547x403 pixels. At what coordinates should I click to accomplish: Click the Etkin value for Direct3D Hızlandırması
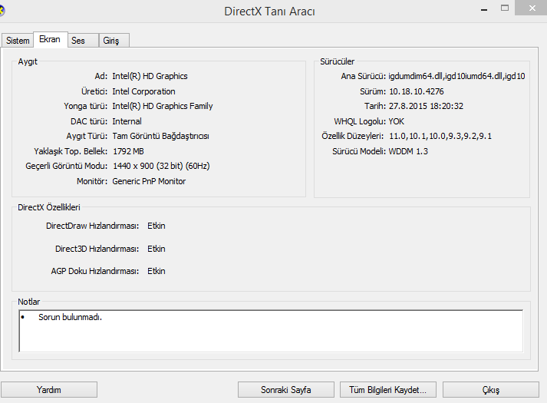pos(157,249)
